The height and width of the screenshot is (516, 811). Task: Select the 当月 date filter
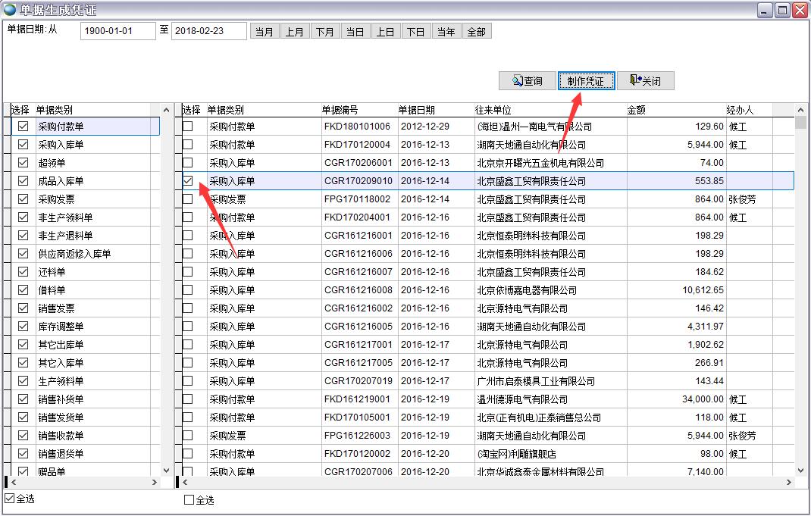point(265,32)
